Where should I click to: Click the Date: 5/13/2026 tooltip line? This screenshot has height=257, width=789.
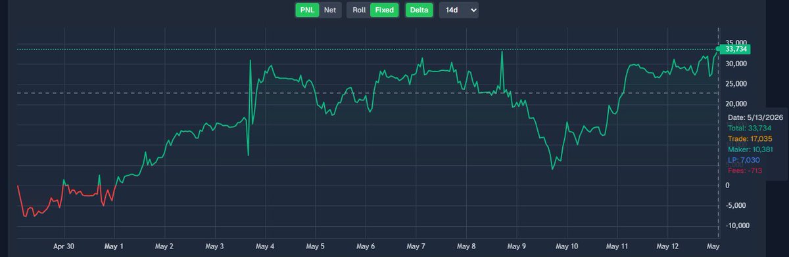click(755, 117)
